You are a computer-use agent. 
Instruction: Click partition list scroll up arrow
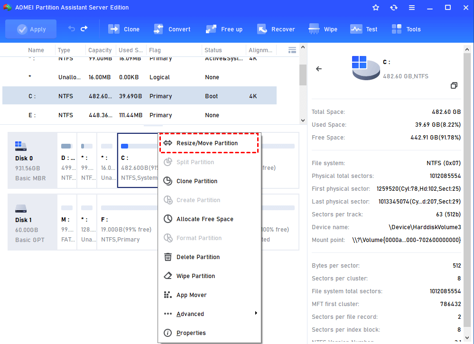(x=303, y=47)
